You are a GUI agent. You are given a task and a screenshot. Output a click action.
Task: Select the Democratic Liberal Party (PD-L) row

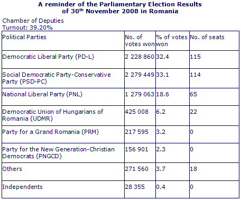point(121,59)
